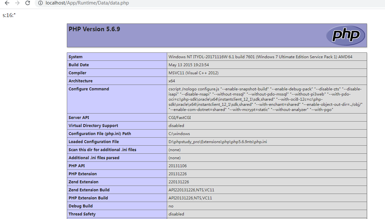
Task: Reload the page with refresh icon
Action: [x=28, y=3]
